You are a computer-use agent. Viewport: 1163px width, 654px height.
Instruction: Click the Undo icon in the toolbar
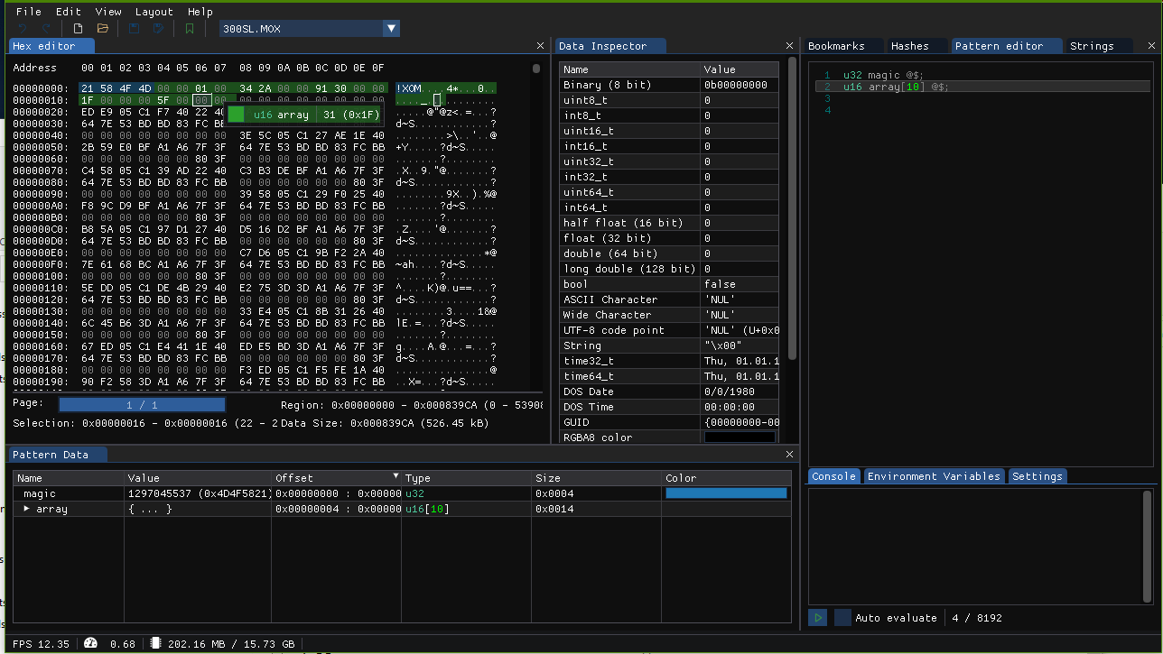point(22,28)
